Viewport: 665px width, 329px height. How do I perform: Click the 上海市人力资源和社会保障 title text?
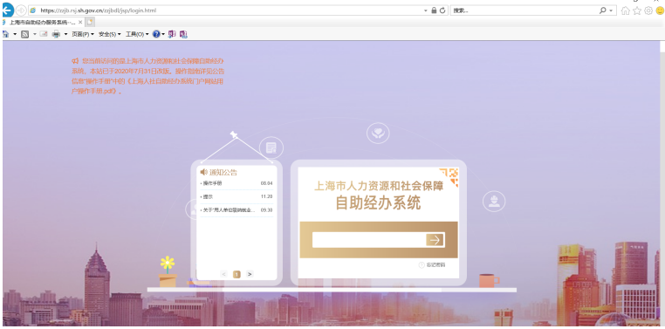tap(378, 186)
